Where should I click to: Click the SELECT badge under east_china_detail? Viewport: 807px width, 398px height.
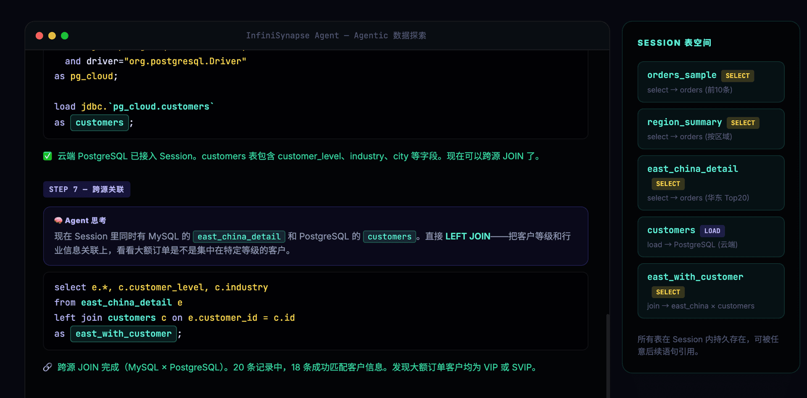tap(667, 183)
